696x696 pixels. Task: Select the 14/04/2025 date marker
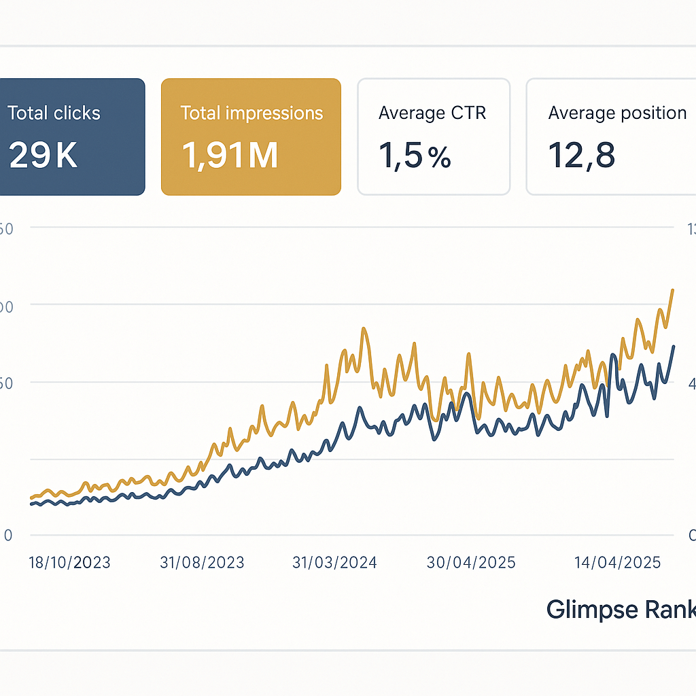click(618, 563)
